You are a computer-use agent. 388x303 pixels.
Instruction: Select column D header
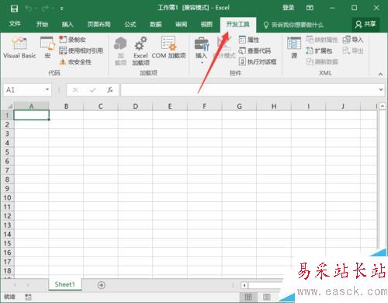tap(135, 106)
